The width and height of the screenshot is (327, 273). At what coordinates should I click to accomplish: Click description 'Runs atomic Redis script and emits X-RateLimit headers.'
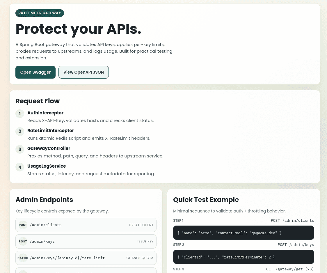[89, 138]
